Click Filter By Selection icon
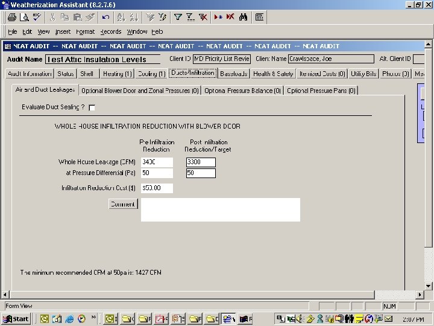The image size is (434, 326). pos(149,17)
